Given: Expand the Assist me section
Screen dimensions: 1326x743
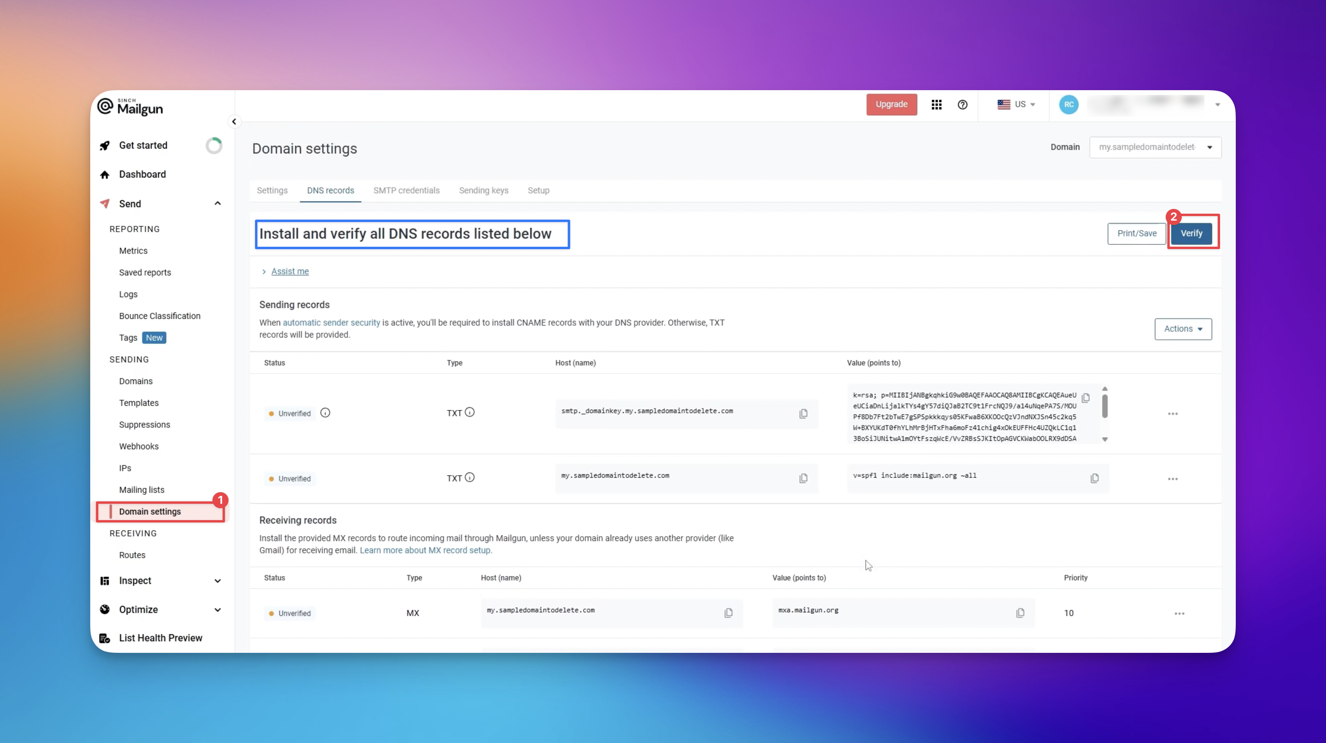Looking at the screenshot, I should click(290, 271).
